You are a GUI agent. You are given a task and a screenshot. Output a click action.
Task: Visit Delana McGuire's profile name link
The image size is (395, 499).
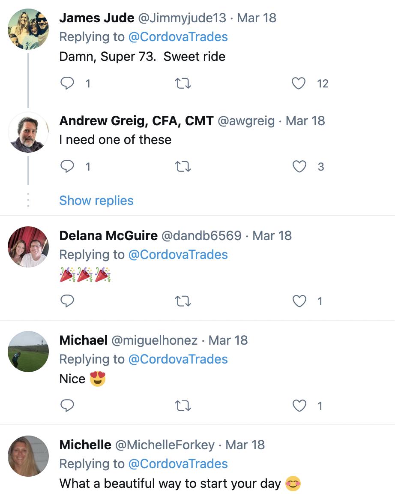[108, 236]
